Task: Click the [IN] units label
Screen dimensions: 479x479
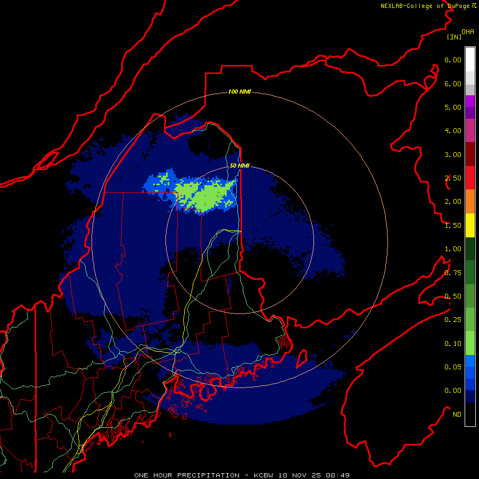Action: click(455, 37)
